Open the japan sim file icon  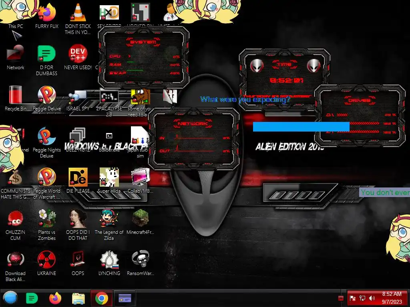(x=141, y=142)
